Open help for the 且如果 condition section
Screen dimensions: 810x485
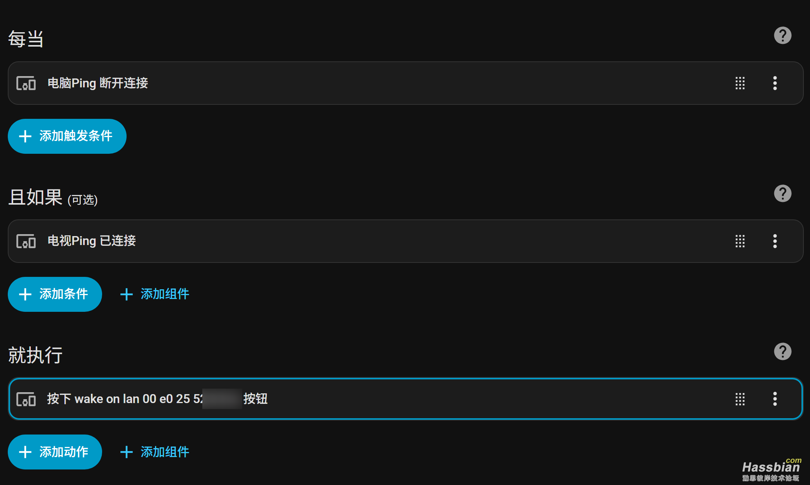782,193
